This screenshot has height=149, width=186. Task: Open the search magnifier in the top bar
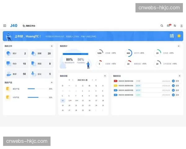point(162,26)
